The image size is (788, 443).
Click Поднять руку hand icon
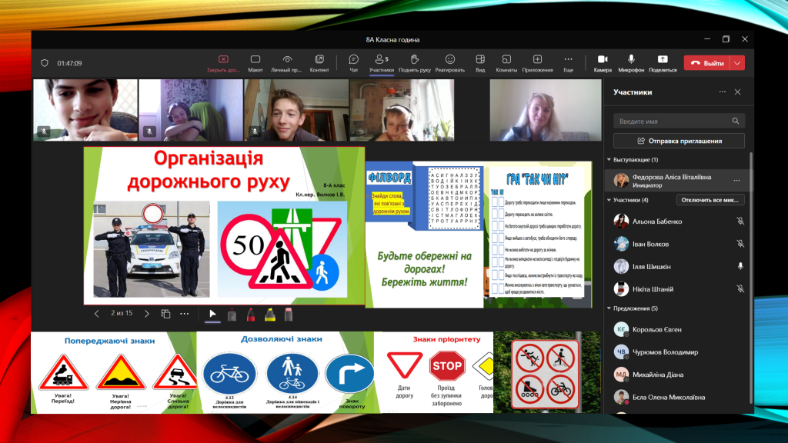point(414,63)
